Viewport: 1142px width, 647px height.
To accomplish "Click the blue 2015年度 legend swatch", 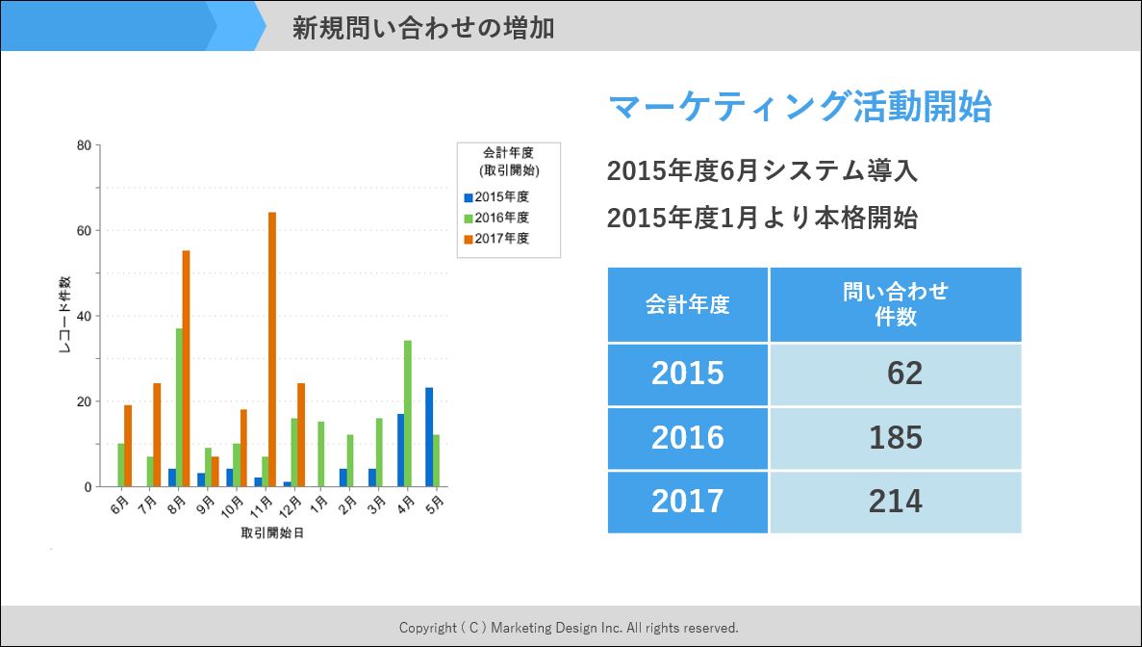I will (x=469, y=197).
